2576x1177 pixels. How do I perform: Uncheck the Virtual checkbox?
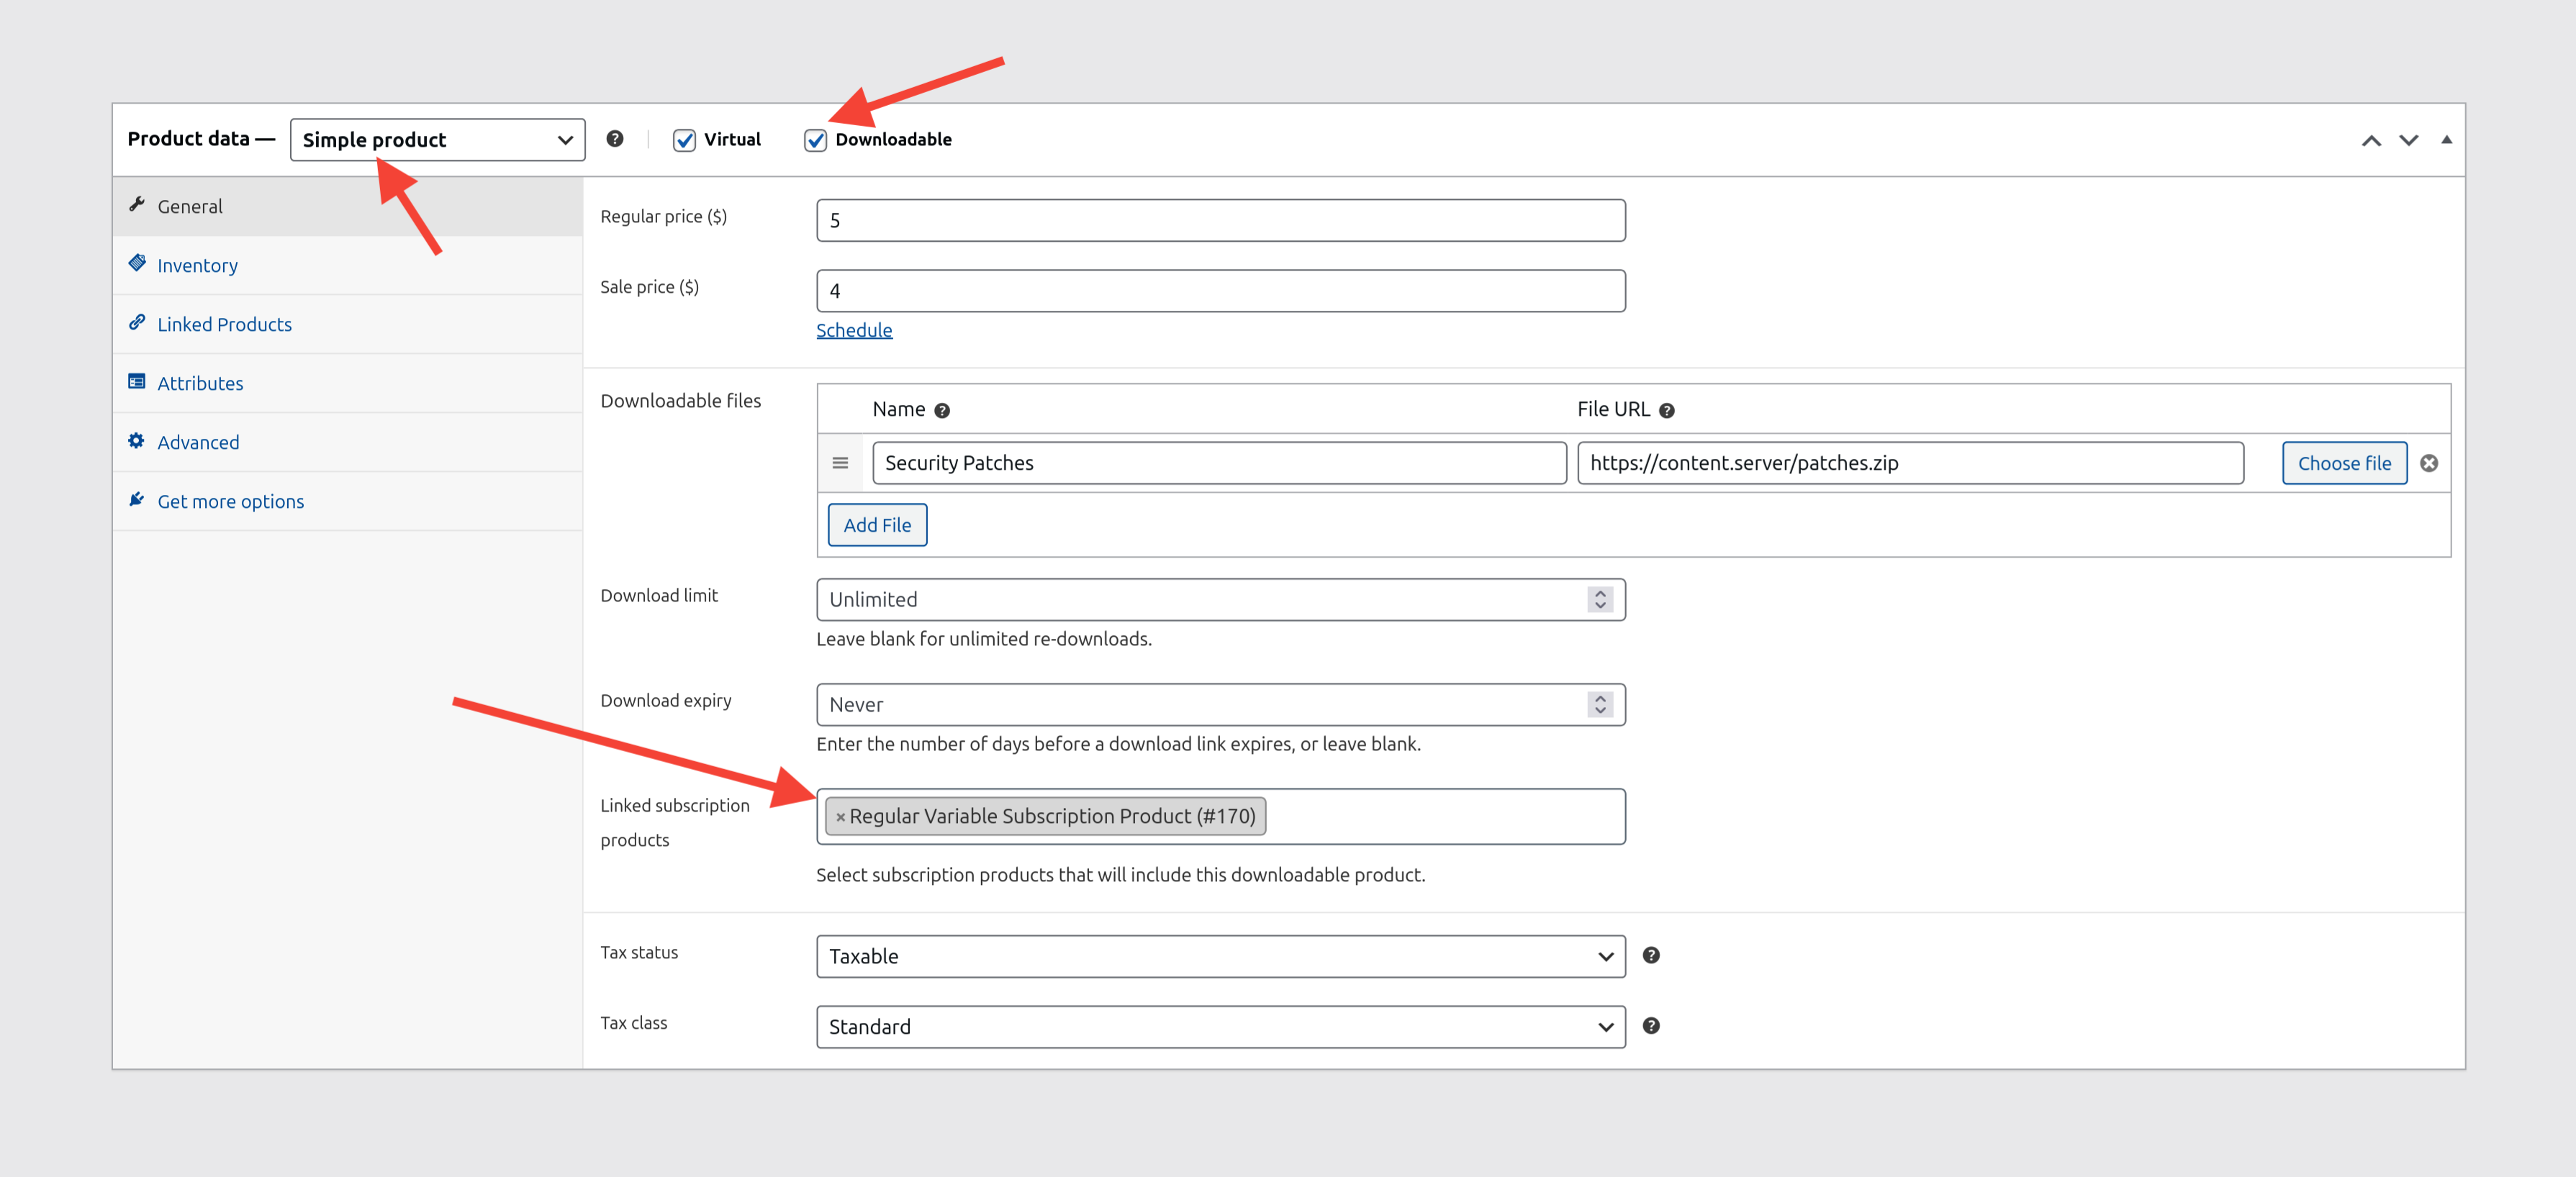[684, 140]
